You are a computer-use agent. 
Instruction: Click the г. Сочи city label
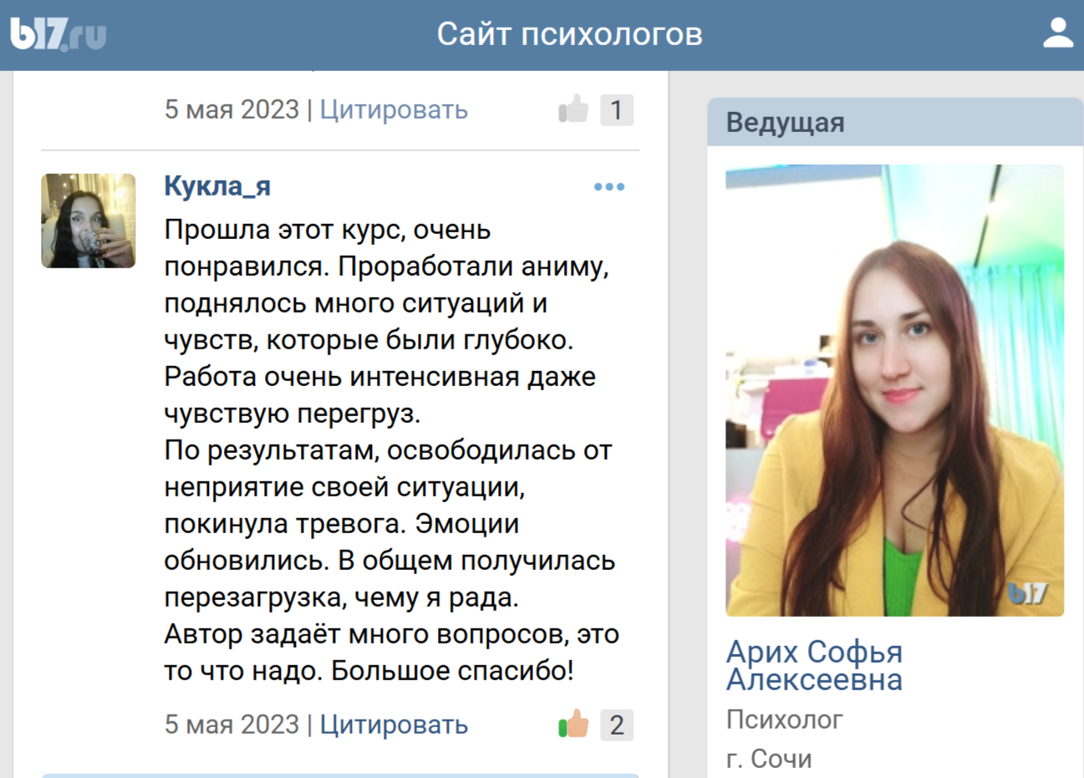[x=769, y=759]
